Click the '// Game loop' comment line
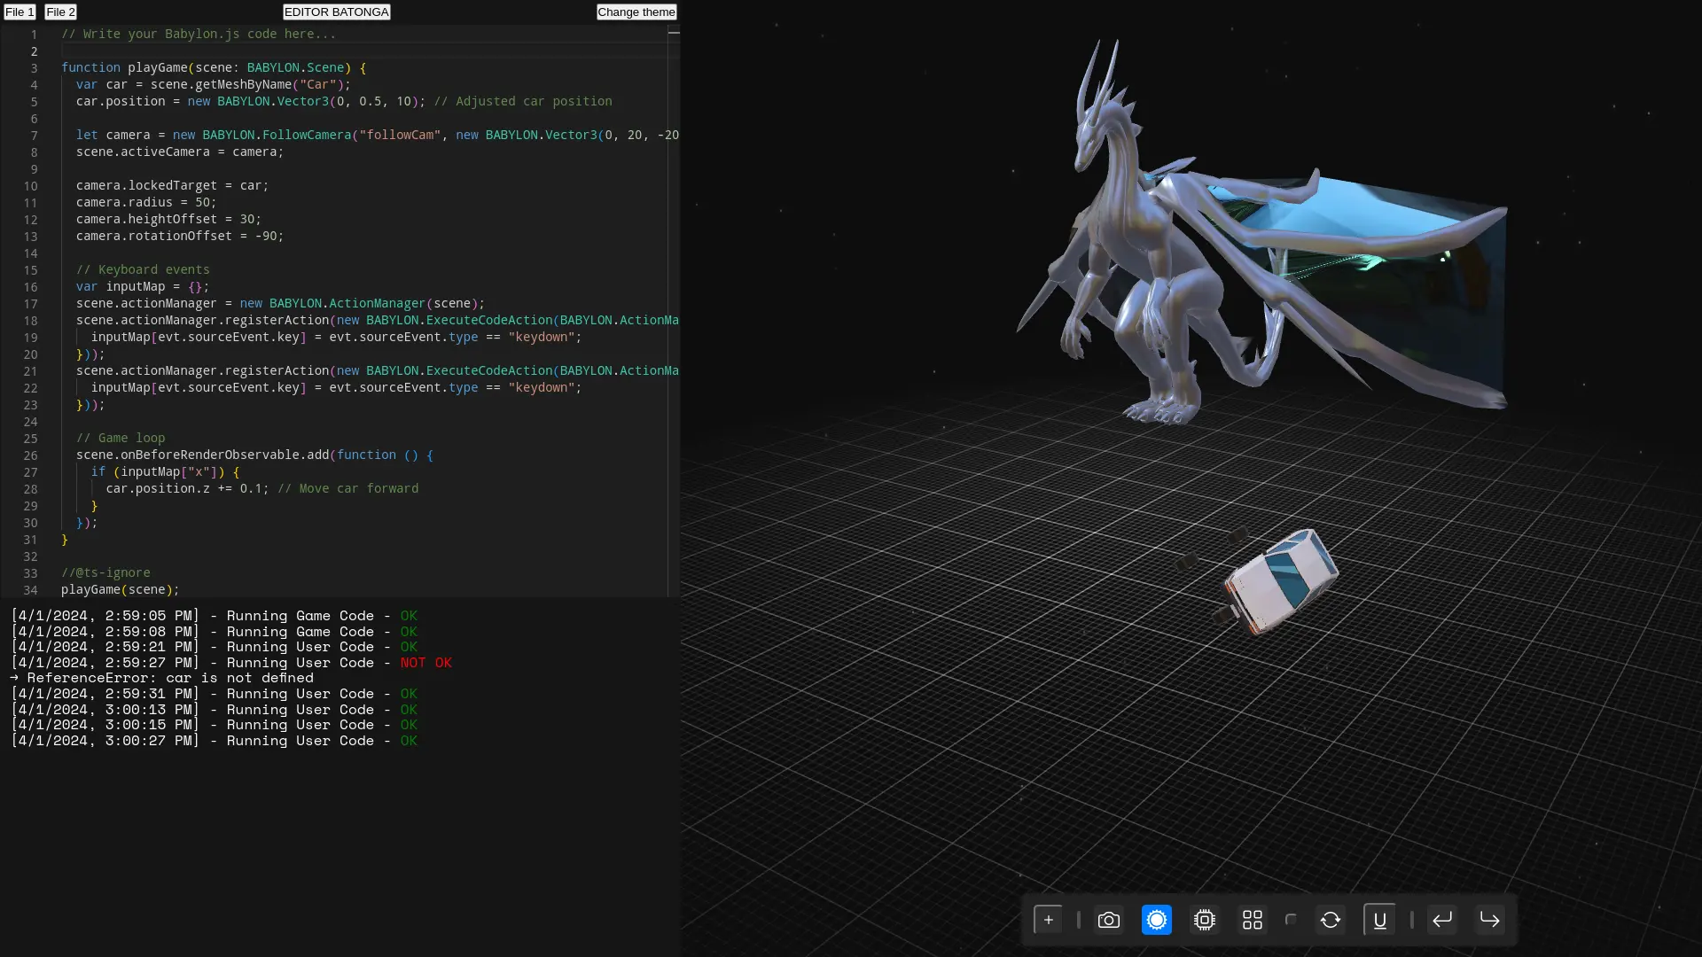1702x957 pixels. pyautogui.click(x=120, y=438)
